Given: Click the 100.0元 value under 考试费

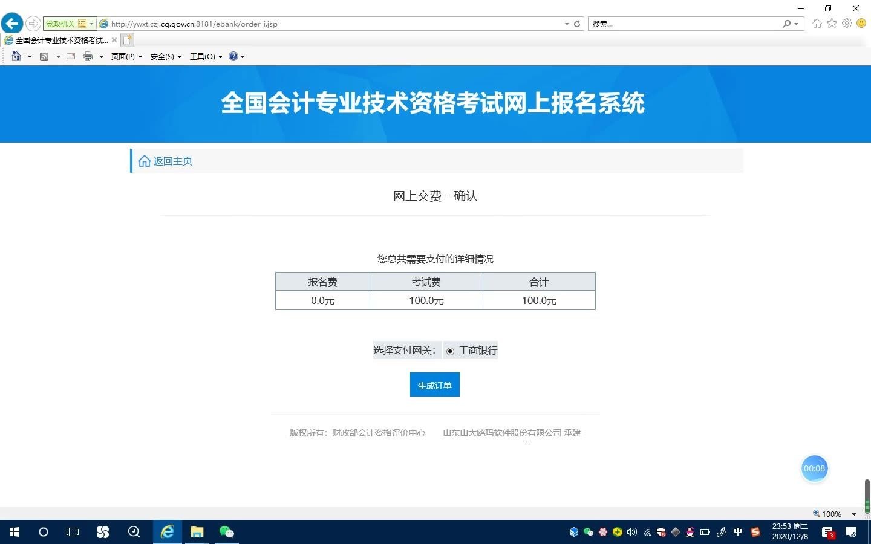Looking at the screenshot, I should (x=426, y=300).
